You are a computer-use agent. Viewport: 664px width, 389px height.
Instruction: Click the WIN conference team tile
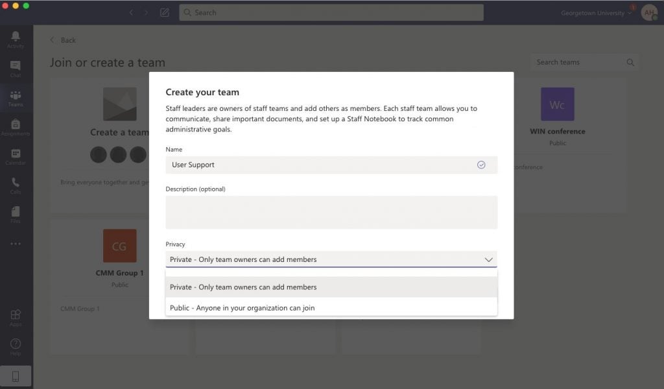[x=558, y=115]
